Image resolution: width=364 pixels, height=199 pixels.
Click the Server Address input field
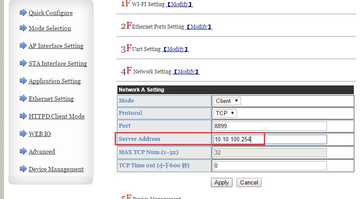pyautogui.click(x=270, y=139)
